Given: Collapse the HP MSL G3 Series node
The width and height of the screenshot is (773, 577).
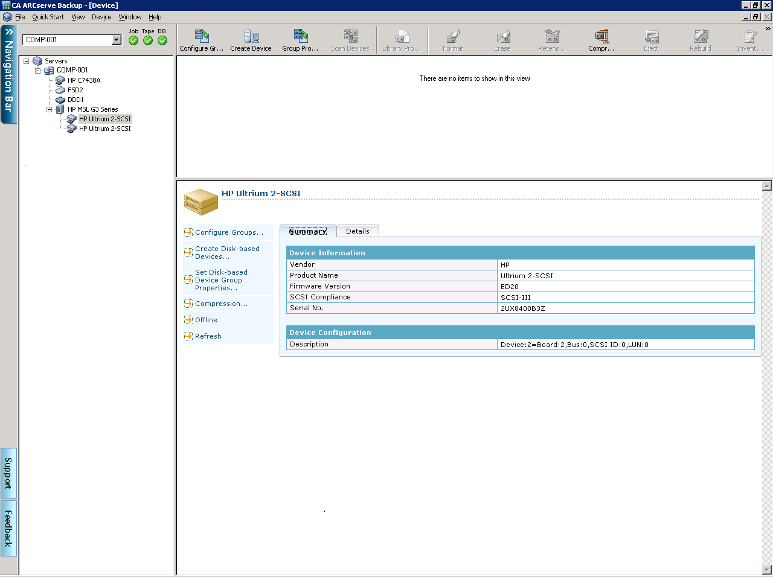Looking at the screenshot, I should [50, 109].
